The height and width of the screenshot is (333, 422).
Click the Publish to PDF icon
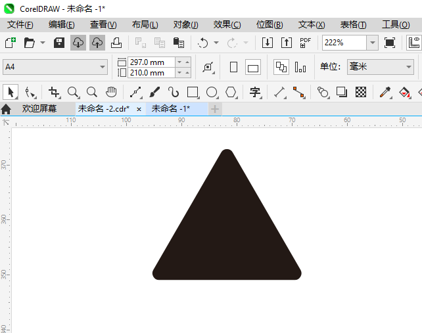pyautogui.click(x=305, y=43)
